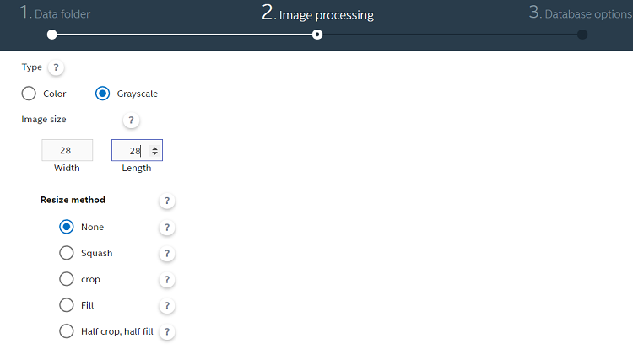The width and height of the screenshot is (633, 349).
Task: Select the None resize method
Action: 67,227
